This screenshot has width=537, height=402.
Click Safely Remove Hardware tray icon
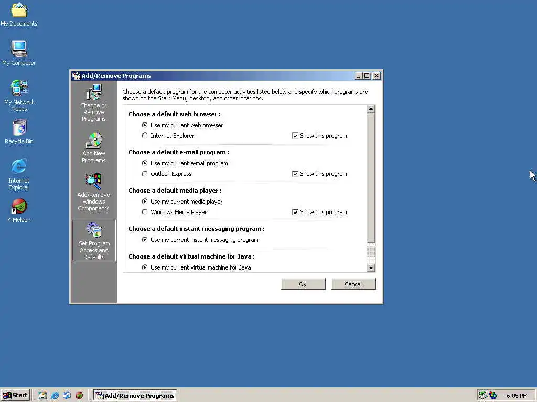tap(483, 395)
